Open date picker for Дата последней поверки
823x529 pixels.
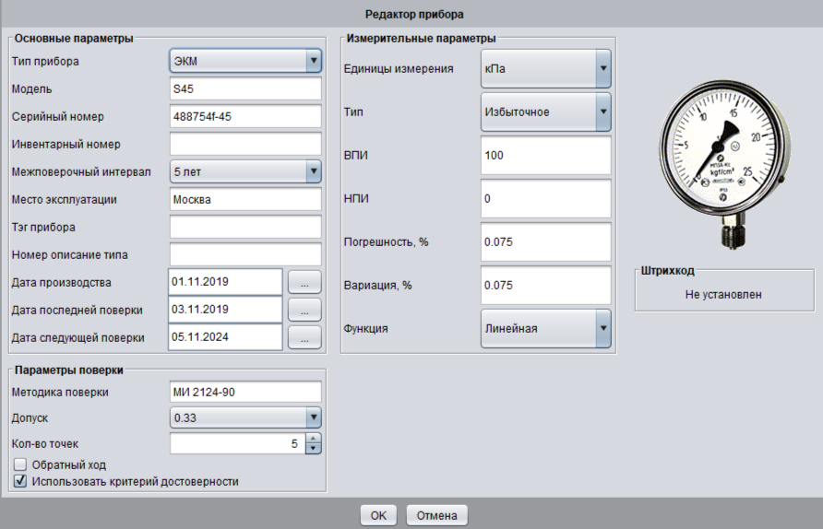(304, 310)
